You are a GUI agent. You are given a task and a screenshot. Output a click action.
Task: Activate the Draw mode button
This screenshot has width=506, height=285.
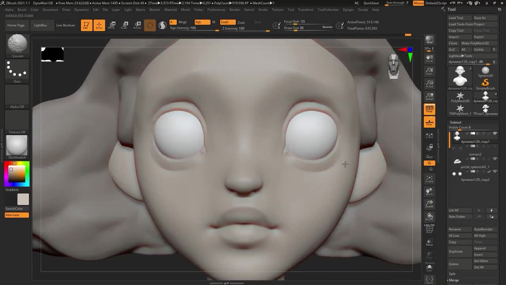99,25
